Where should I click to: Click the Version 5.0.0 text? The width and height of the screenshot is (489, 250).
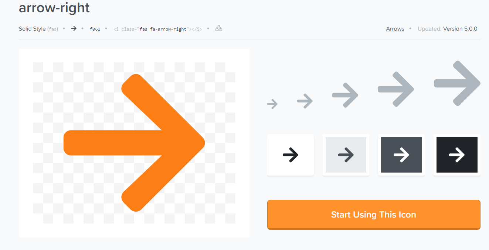(x=460, y=29)
